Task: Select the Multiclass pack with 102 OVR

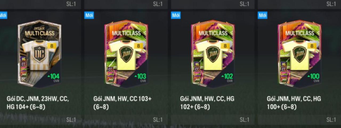Action: pos(213,54)
